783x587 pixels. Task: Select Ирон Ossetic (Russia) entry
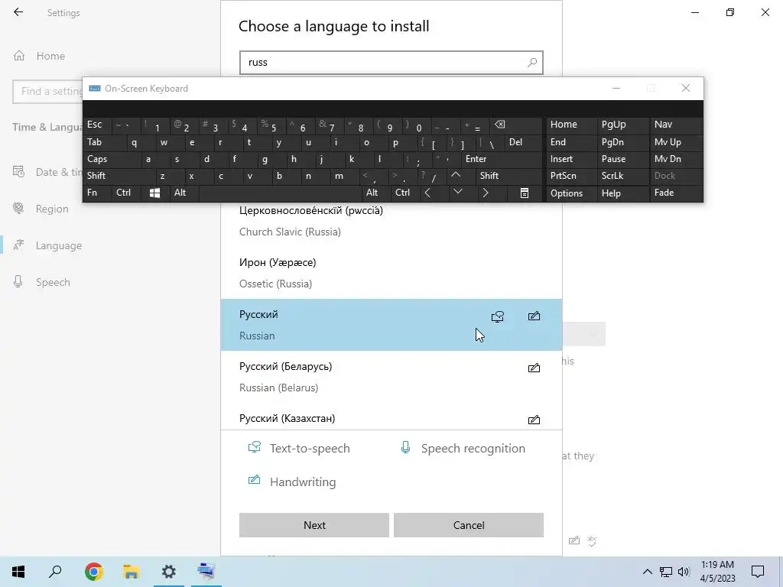click(x=391, y=273)
